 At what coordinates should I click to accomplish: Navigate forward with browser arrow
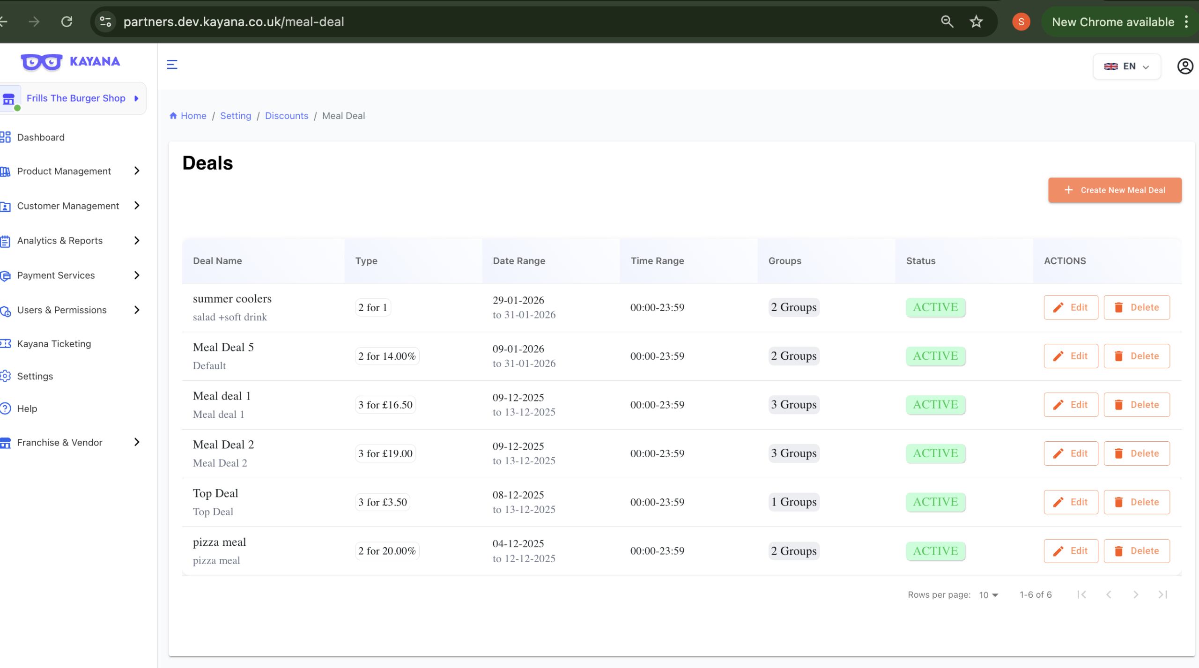[x=34, y=22]
